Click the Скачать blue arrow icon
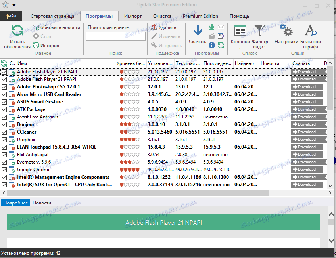This screenshot has width=336, height=258. [x=197, y=31]
